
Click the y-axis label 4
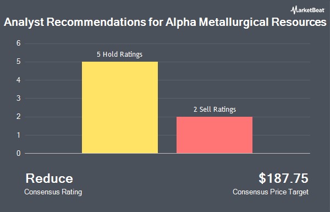[x=19, y=80]
